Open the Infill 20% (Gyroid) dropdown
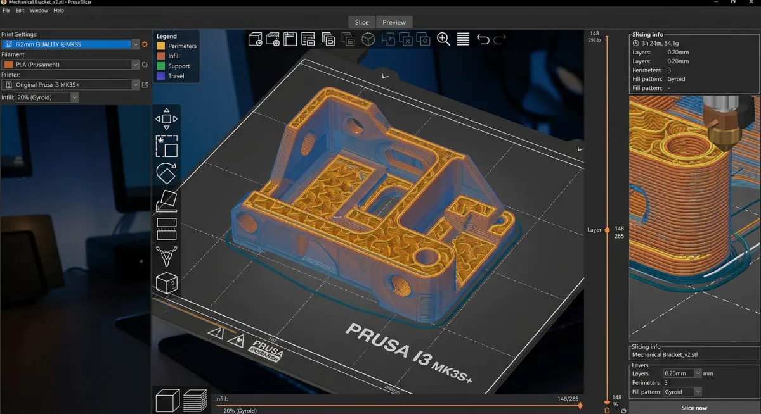This screenshot has height=414, width=761. pyautogui.click(x=47, y=97)
